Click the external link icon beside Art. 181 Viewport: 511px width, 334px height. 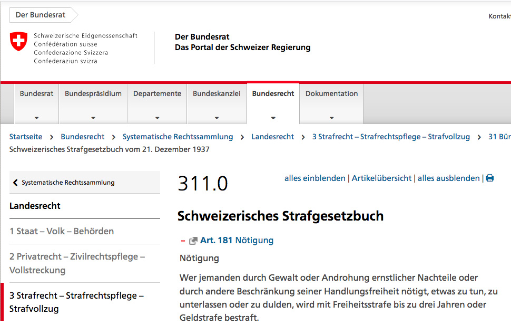click(193, 241)
